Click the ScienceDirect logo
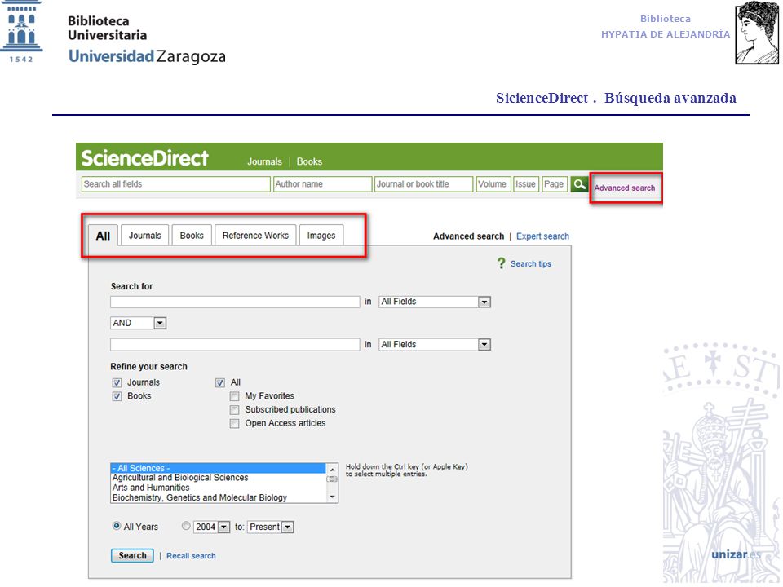This screenshot has height=587, width=783. pyautogui.click(x=145, y=158)
